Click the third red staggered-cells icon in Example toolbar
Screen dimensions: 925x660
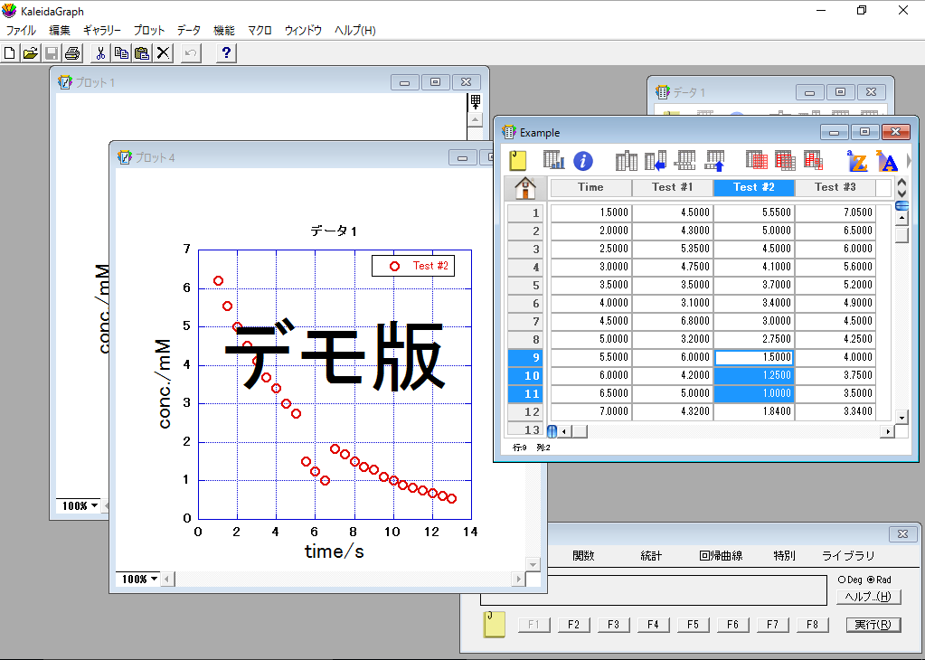tap(813, 160)
